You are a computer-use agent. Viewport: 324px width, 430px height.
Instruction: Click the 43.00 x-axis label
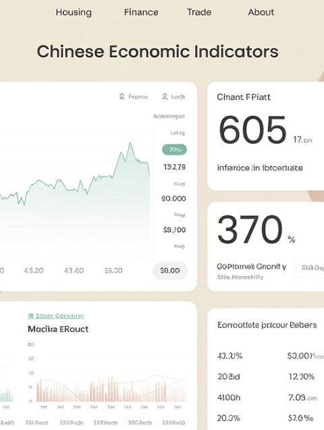[x=74, y=271]
